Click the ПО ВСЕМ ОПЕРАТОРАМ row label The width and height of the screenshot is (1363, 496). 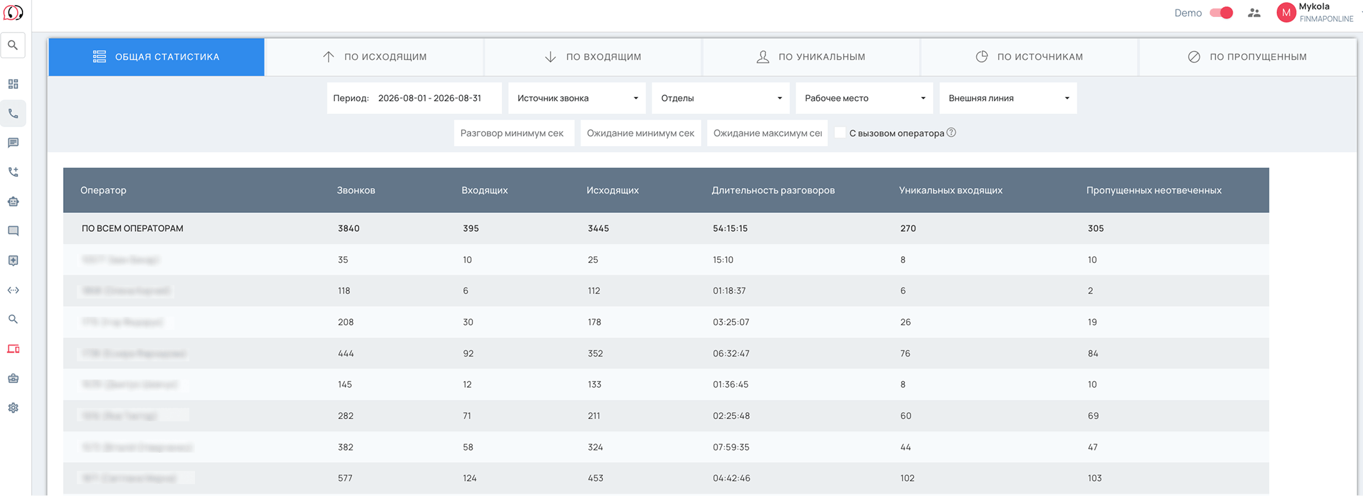tap(132, 229)
